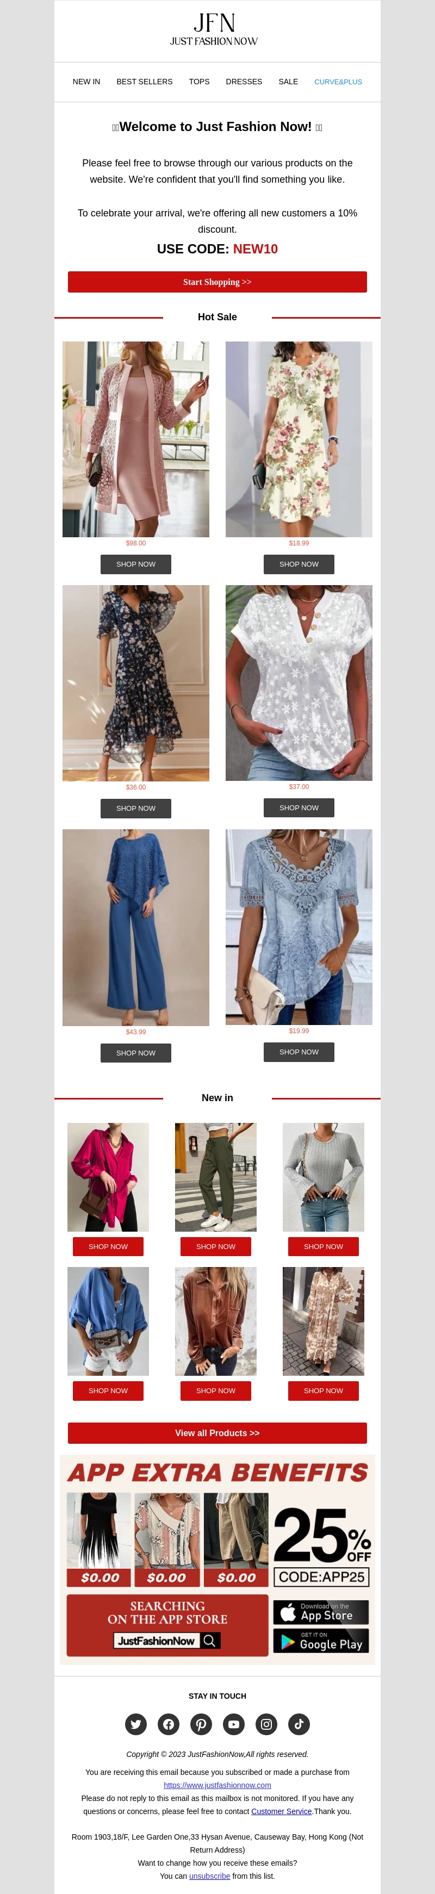The height and width of the screenshot is (1894, 435).
Task: Open the BEST SELLERS menu item
Action: 145,82
